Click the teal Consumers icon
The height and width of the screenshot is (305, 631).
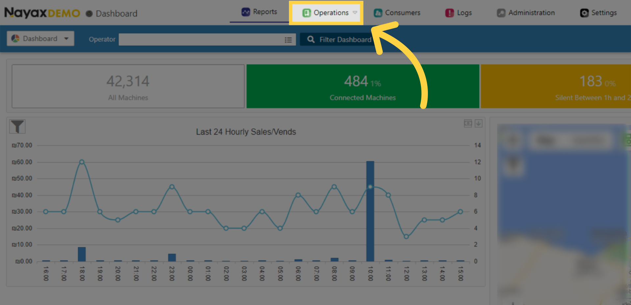tap(378, 13)
